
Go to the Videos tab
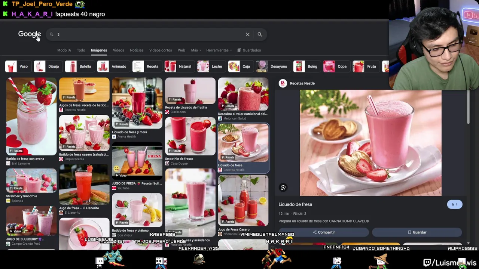tap(118, 50)
